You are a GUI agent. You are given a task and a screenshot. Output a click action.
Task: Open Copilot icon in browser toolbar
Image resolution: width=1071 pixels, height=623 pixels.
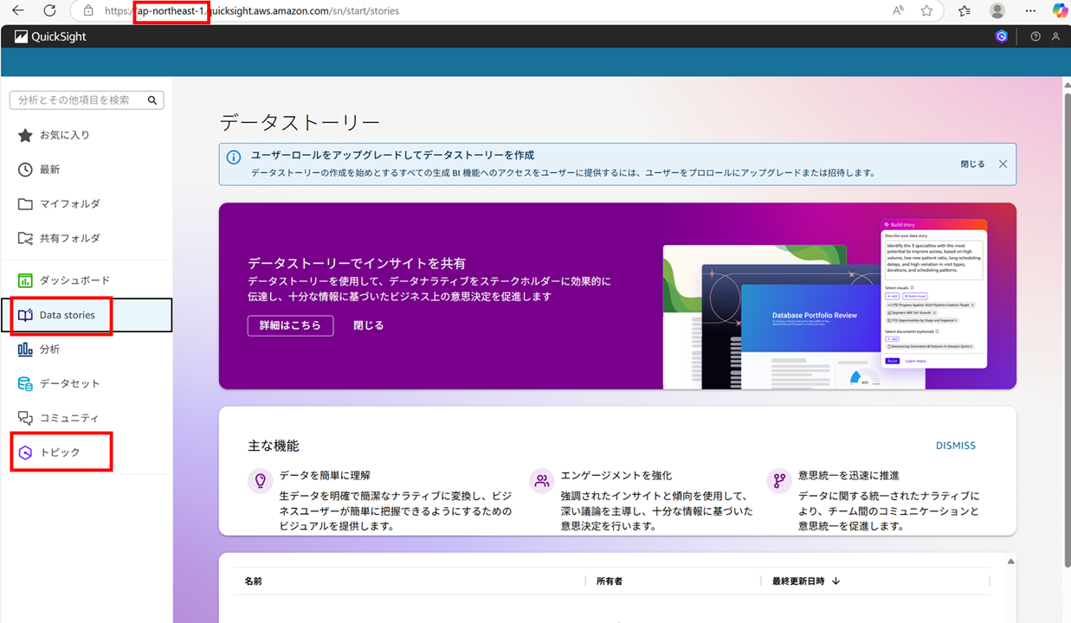point(1059,11)
